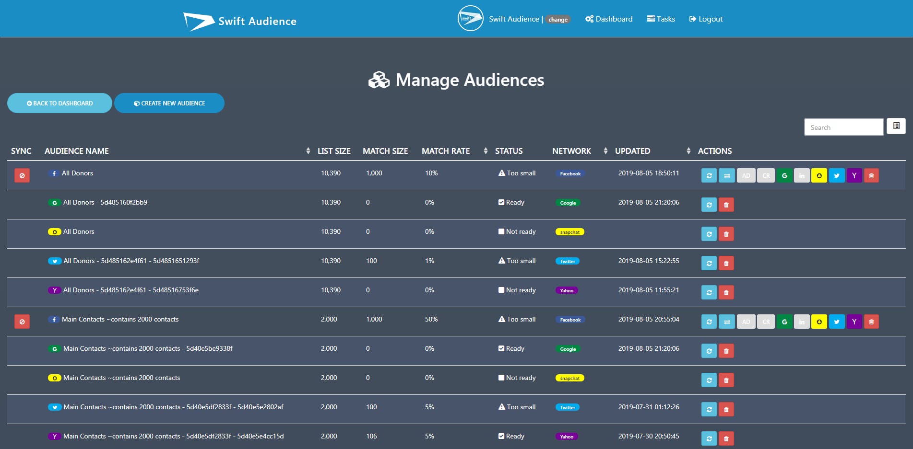Delete the snapchat All Donors audience with trash icon
The width and height of the screenshot is (913, 449).
pos(726,234)
